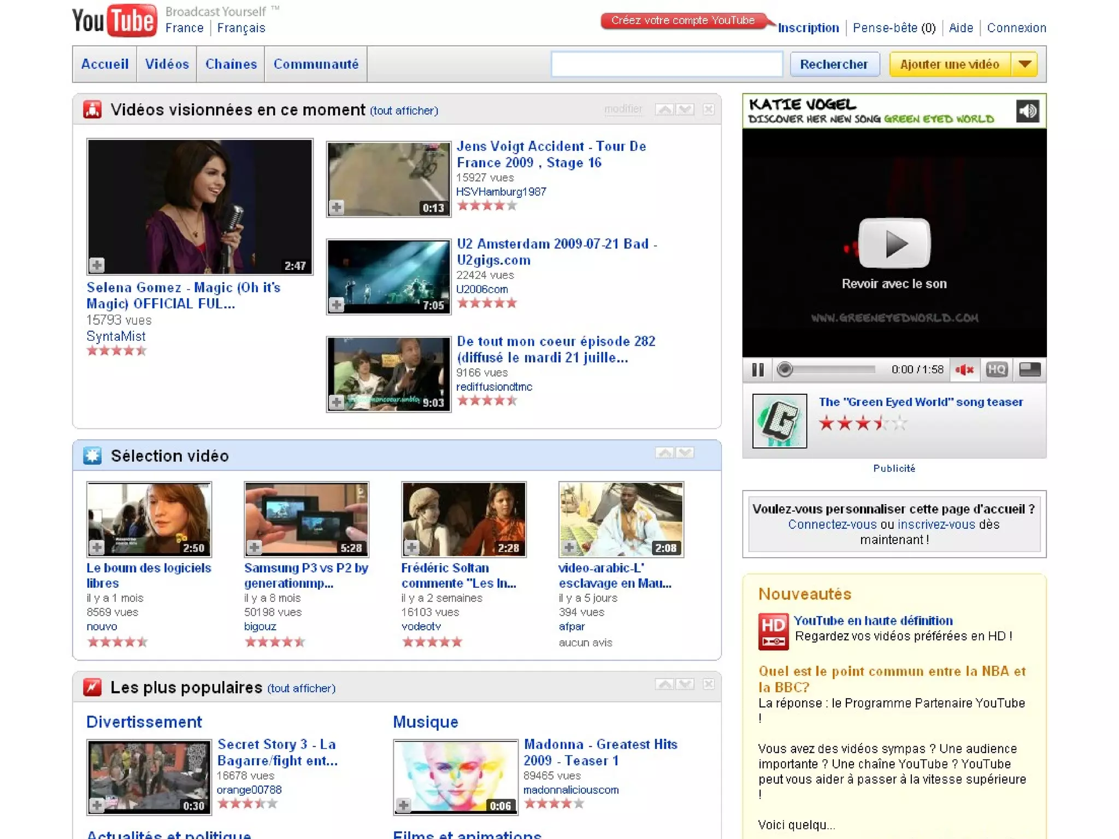Open channel SyntaMist link
The height and width of the screenshot is (839, 1119).
tap(116, 336)
